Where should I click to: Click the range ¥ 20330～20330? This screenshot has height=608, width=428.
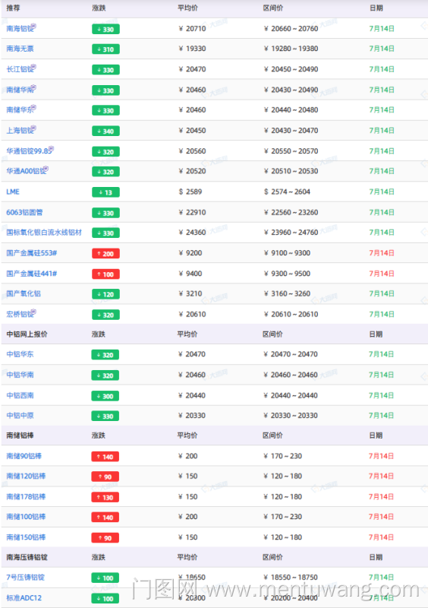pyautogui.click(x=291, y=415)
